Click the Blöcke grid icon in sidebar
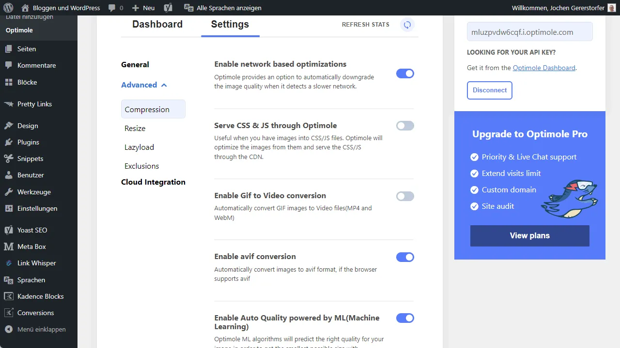This screenshot has width=620, height=348. pyautogui.click(x=9, y=82)
